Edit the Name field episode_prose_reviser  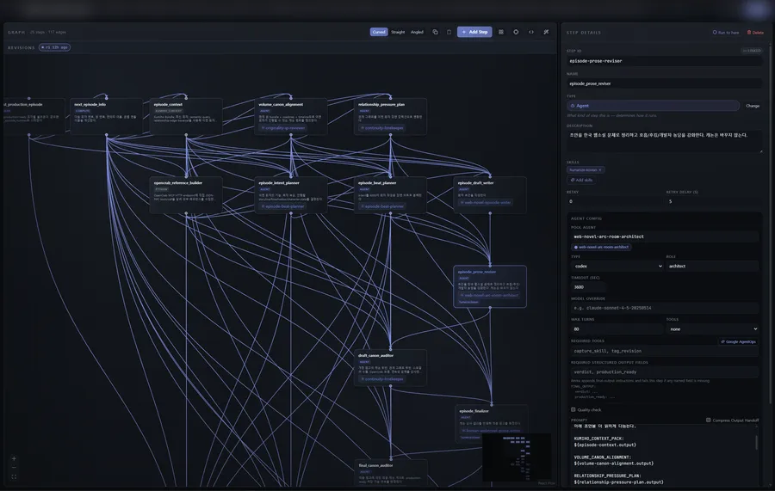[664, 83]
